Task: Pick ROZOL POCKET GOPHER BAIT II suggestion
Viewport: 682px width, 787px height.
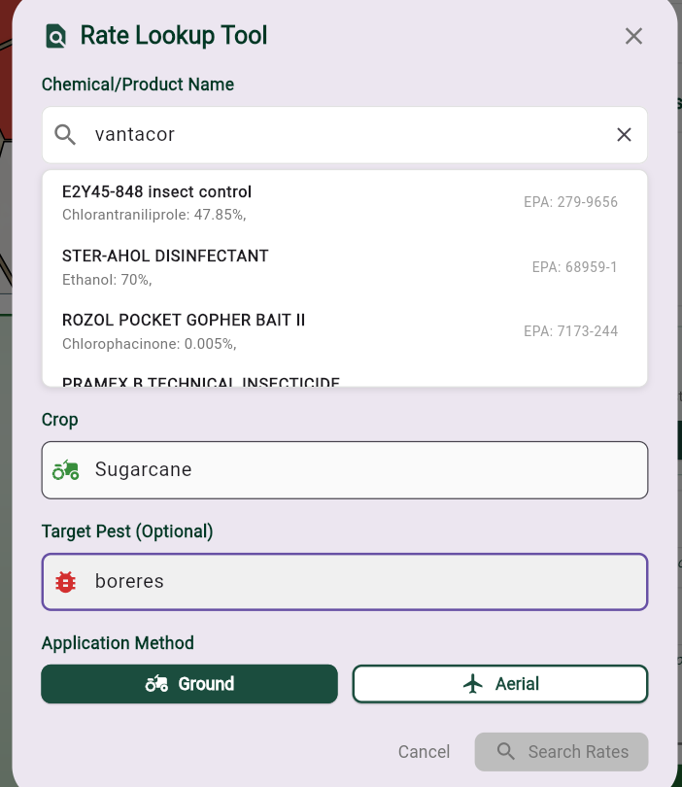Action: pyautogui.click(x=291, y=330)
